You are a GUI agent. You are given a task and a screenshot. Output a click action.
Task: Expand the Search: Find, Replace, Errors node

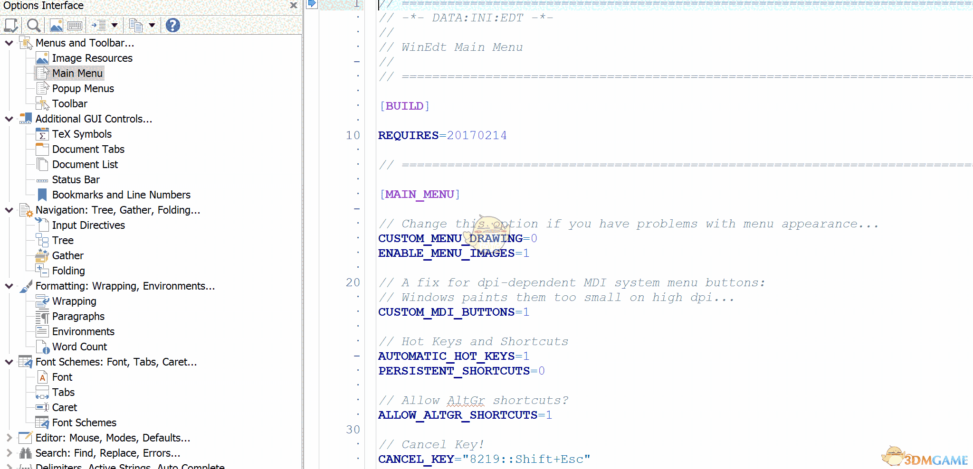tap(9, 453)
